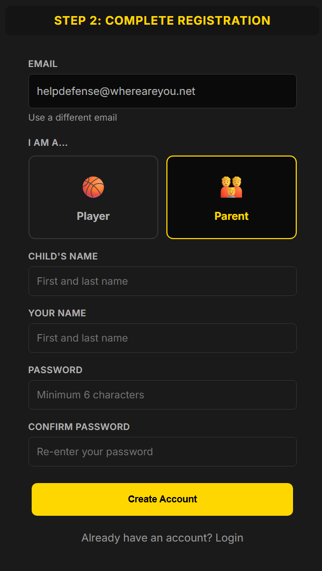Click the 'STEP 2: COMPLETE REGISTRATION' header
The height and width of the screenshot is (571, 322).
click(x=162, y=20)
